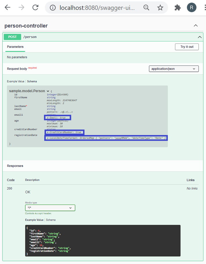Select the 'No parameters' text
This screenshot has width=206, height=264.
click(17, 57)
